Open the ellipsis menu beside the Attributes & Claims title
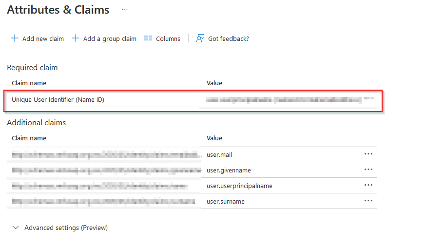The image size is (444, 247). [125, 10]
